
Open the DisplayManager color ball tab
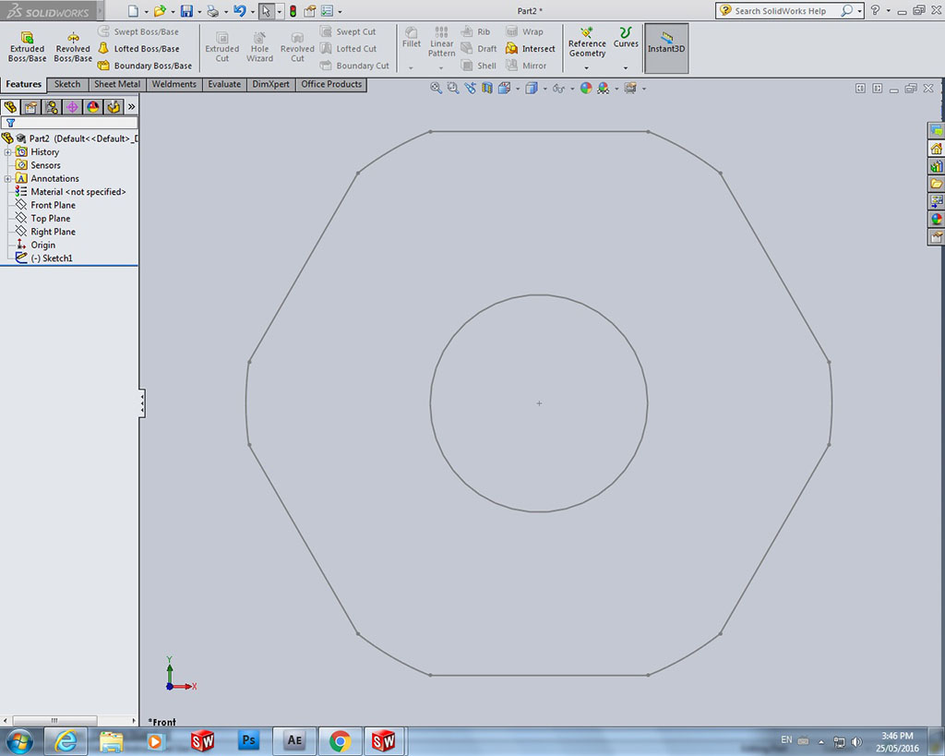(x=92, y=107)
